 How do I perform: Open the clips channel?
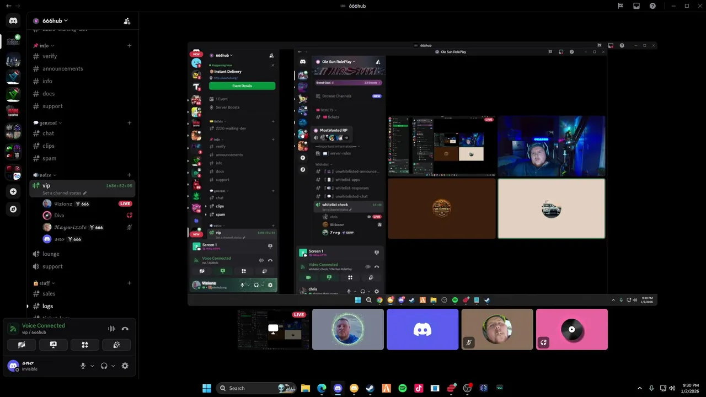(82, 146)
